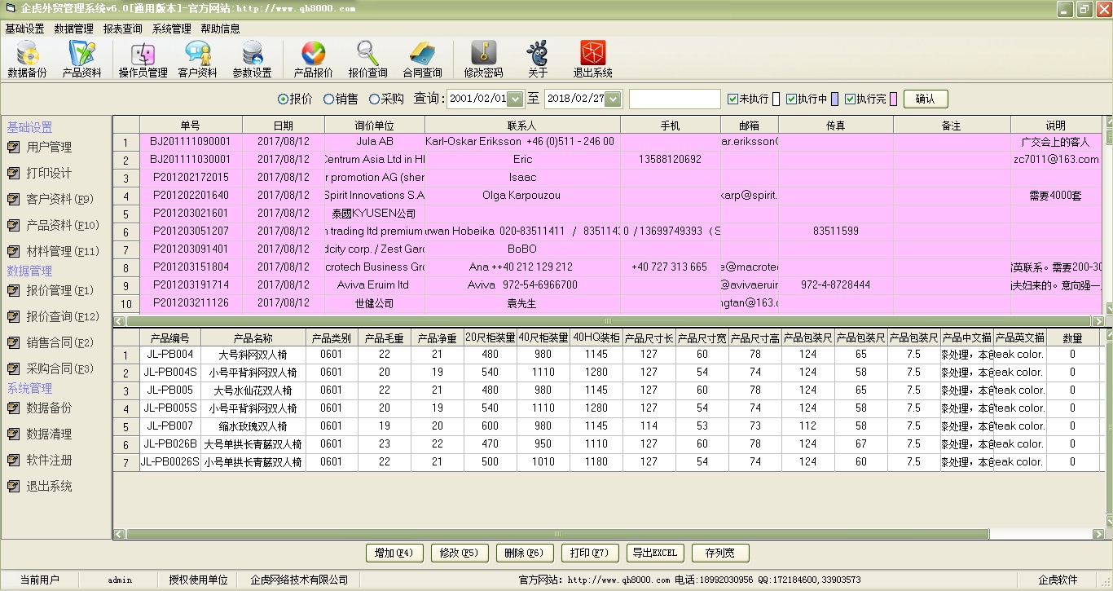1113x591 pixels.
Task: Click product name 大号水仙花双人椅
Action: click(x=253, y=390)
